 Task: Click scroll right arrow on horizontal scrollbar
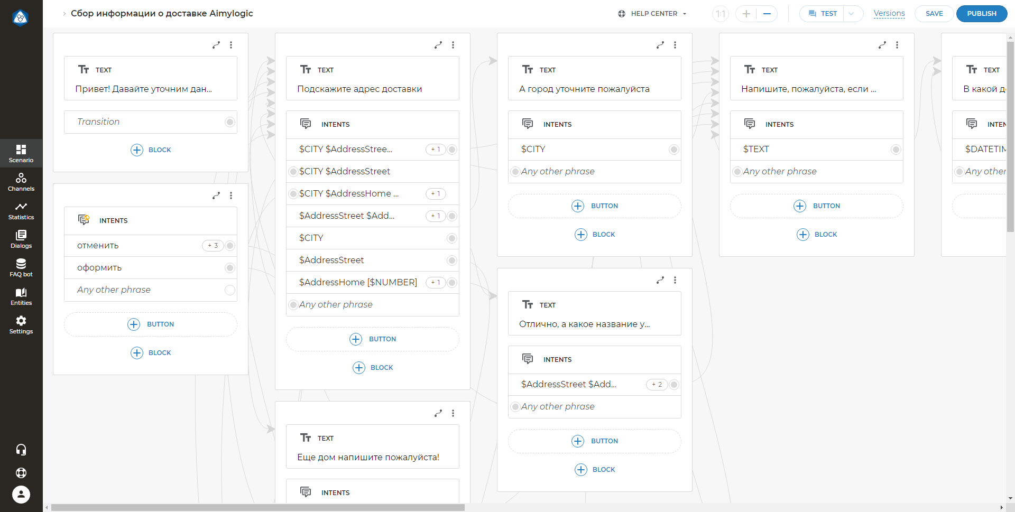click(1002, 508)
